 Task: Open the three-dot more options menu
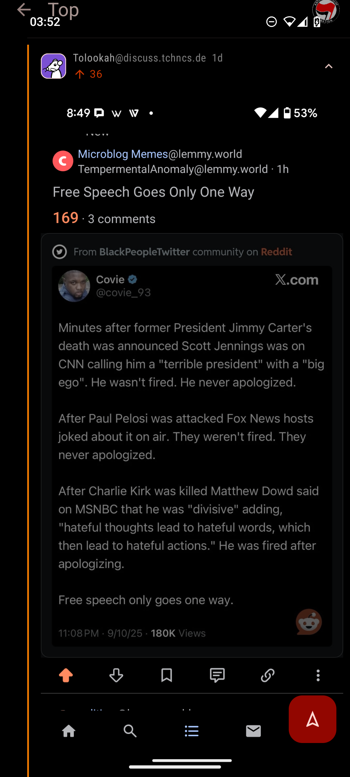coord(318,675)
